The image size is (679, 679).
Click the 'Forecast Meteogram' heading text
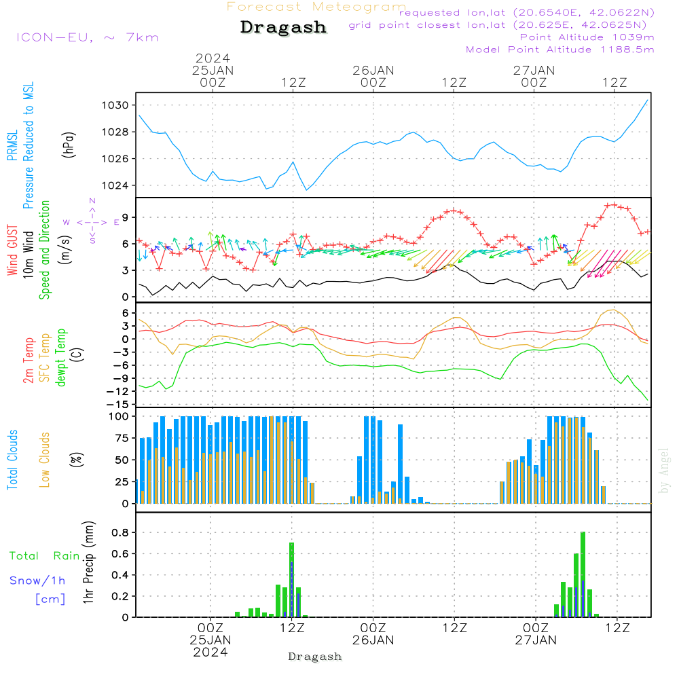point(316,7)
